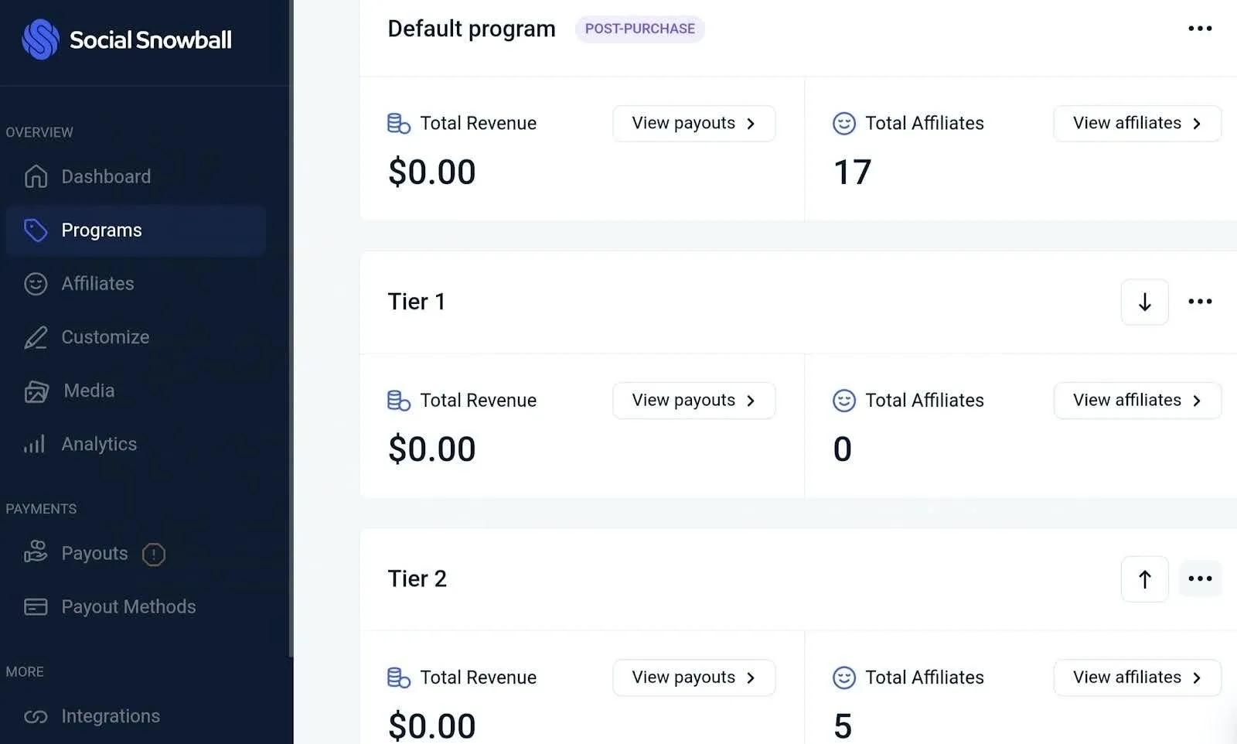Open the Tier 2 three-dot menu
Image resolution: width=1237 pixels, height=744 pixels.
click(1200, 578)
